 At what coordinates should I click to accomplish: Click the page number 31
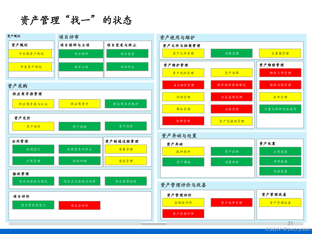tap(290, 223)
